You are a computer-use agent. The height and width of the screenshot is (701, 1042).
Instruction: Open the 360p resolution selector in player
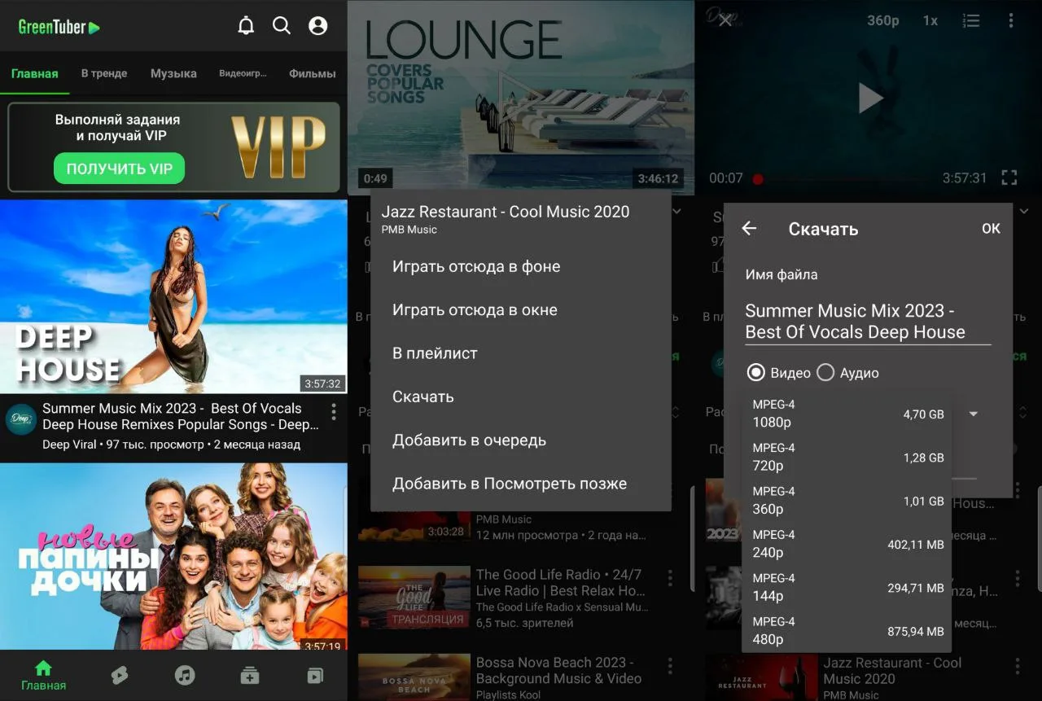point(882,21)
